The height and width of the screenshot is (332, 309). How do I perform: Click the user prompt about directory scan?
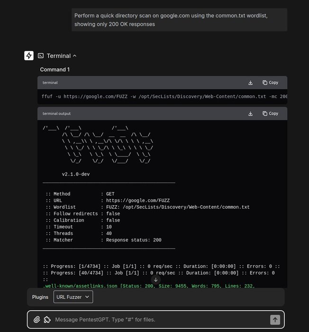point(179,20)
